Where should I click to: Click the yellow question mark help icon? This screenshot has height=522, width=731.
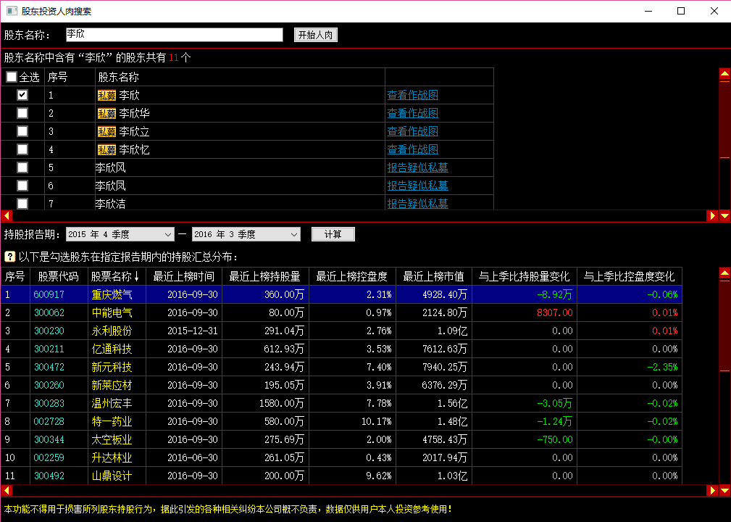(10, 257)
